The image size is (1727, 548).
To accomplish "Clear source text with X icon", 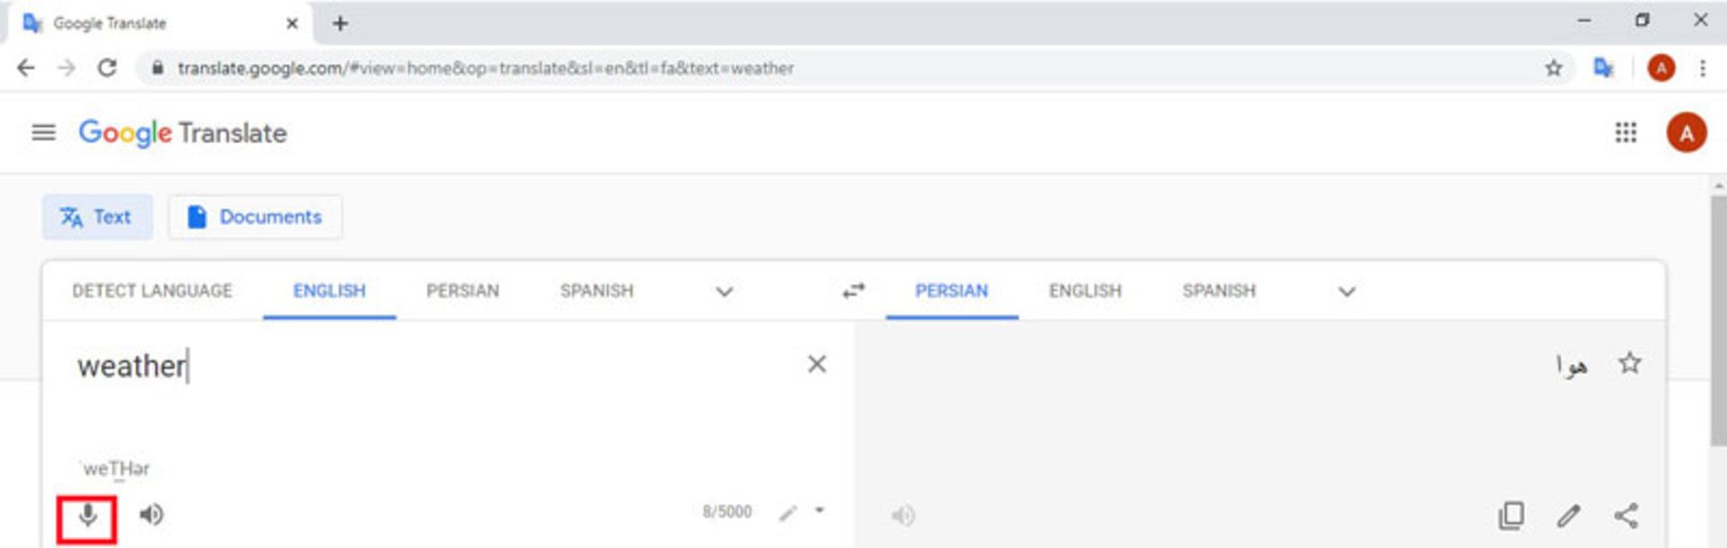I will [817, 364].
